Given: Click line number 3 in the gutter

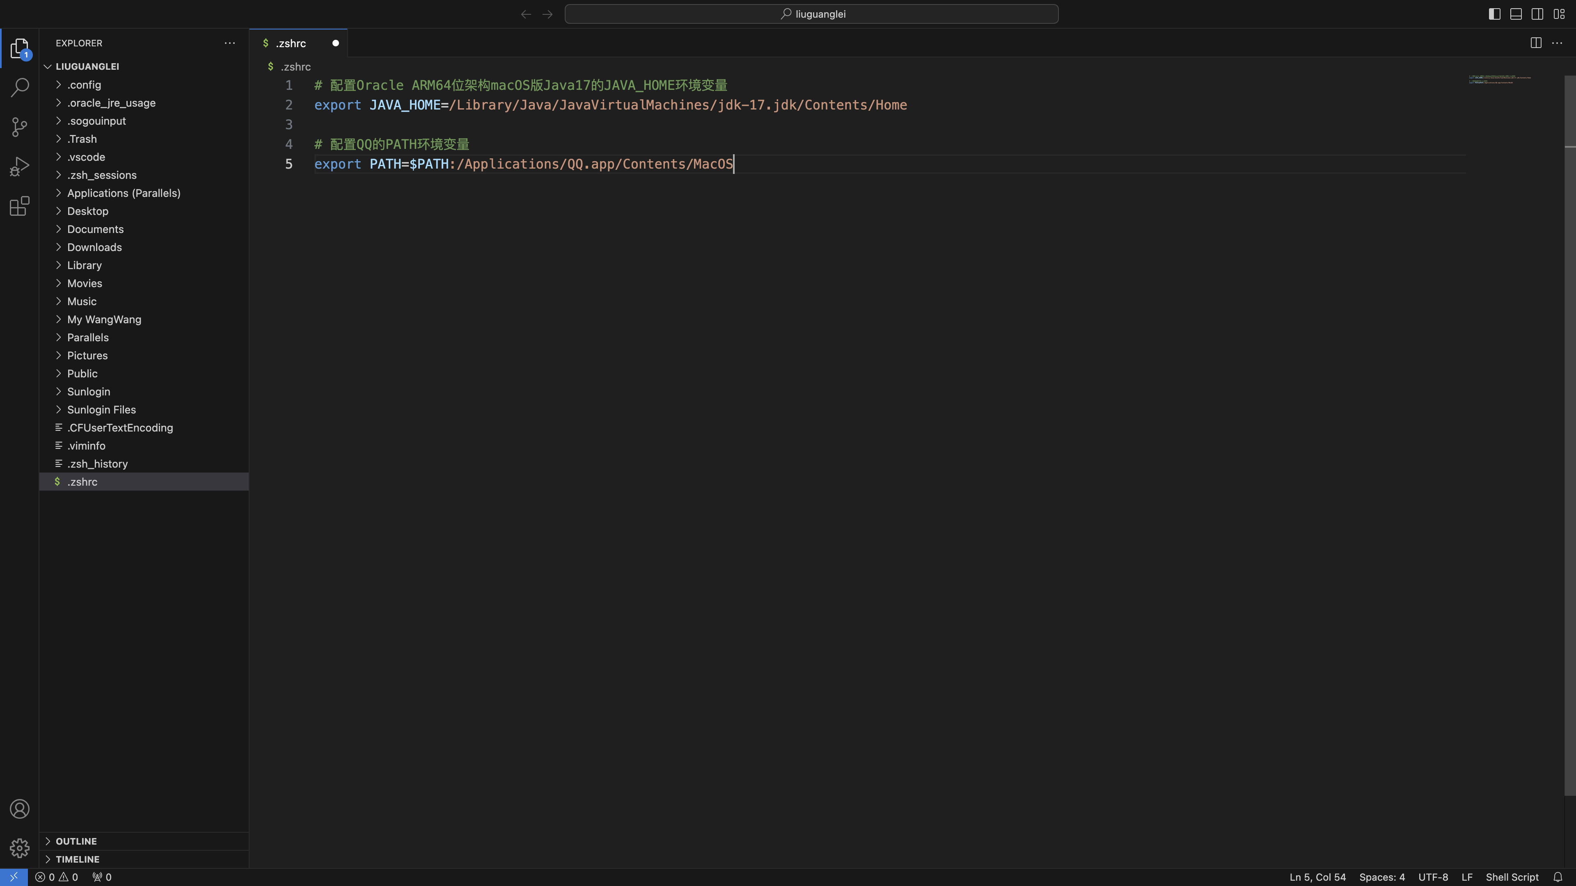Looking at the screenshot, I should click(x=289, y=125).
